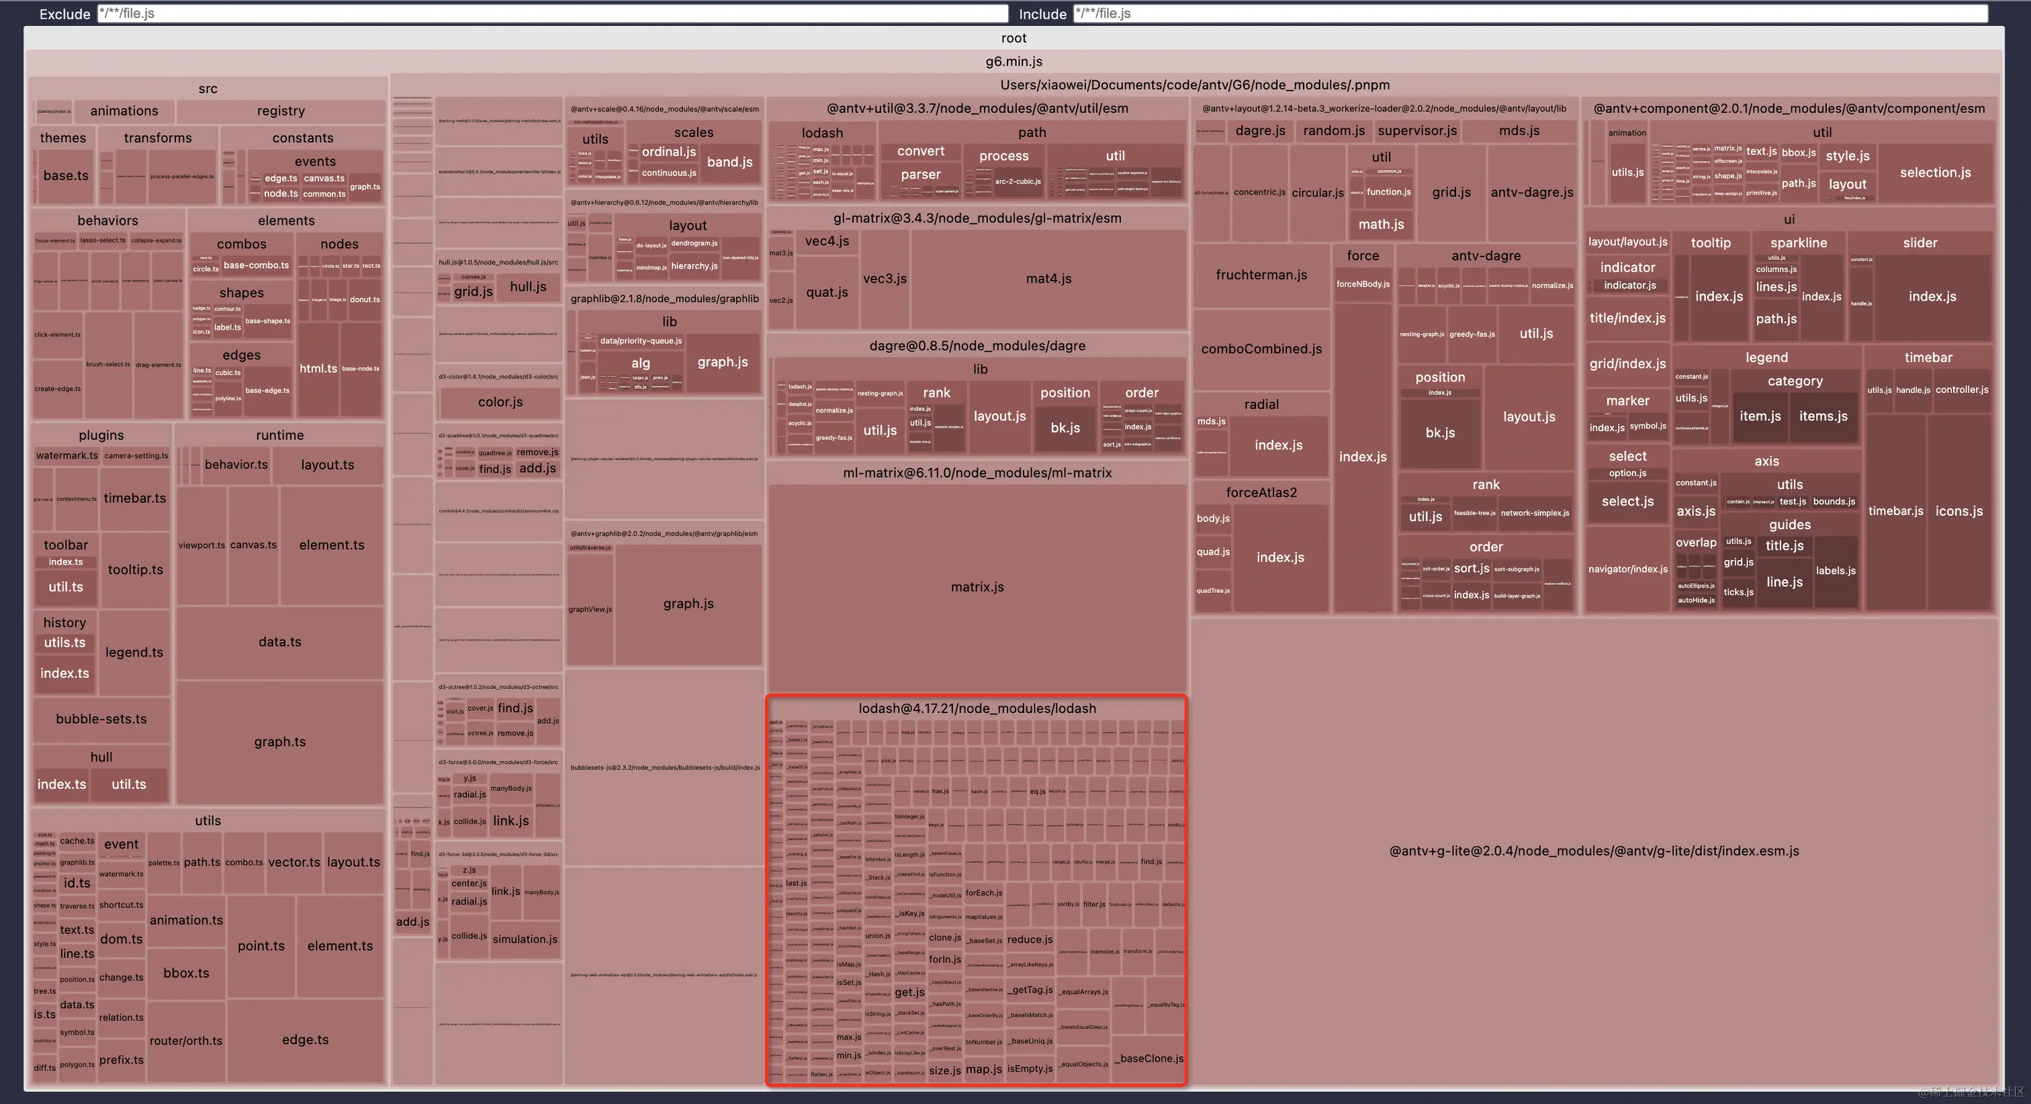Select the hull.js cell

527,287
